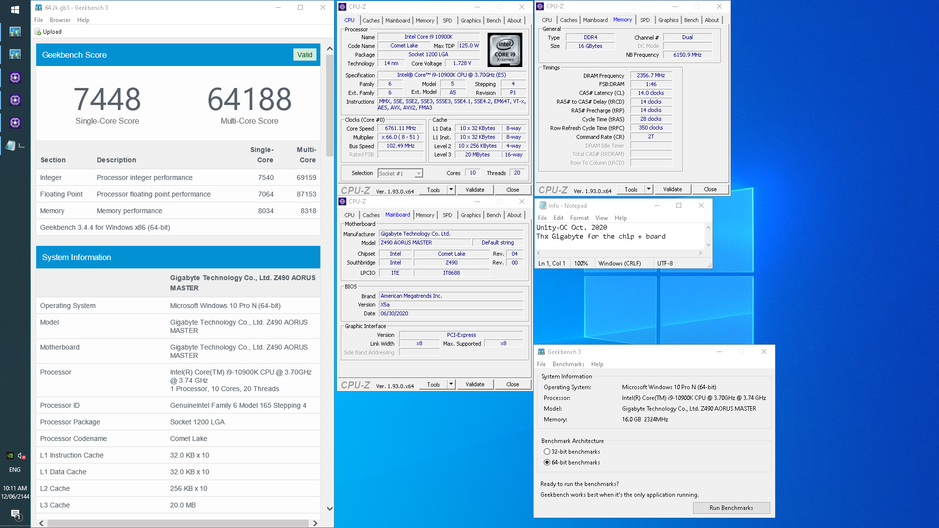This screenshot has width=939, height=528.
Task: Click the muted volume tray icon
Action: tap(22, 456)
